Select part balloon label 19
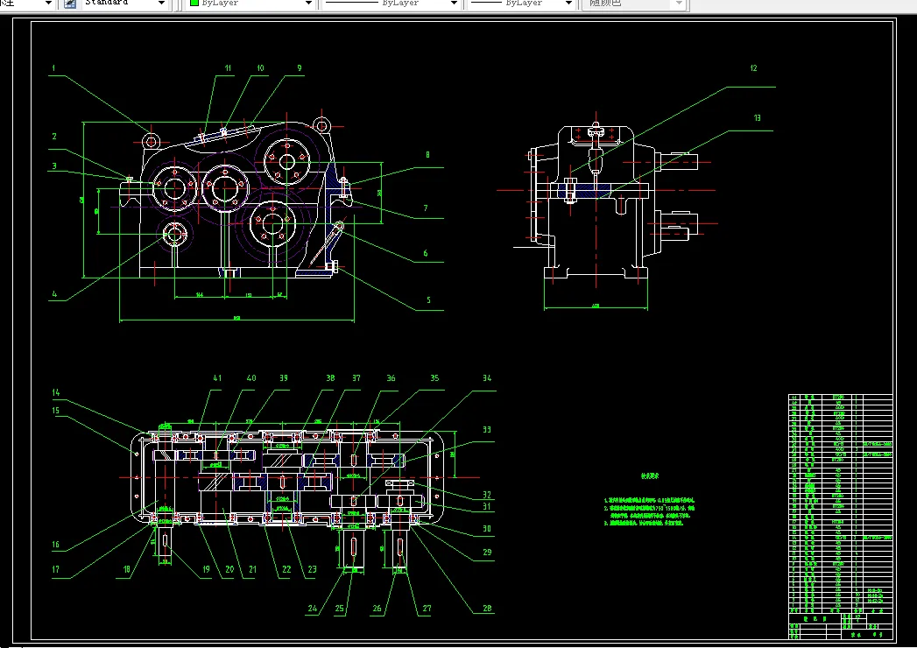Screen dimensions: 917x648 click(x=206, y=569)
